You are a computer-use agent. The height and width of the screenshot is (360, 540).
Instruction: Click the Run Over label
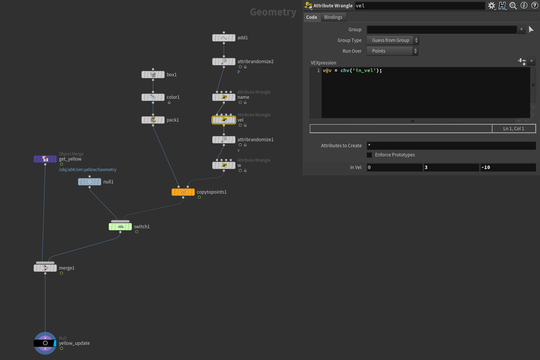[x=352, y=51]
